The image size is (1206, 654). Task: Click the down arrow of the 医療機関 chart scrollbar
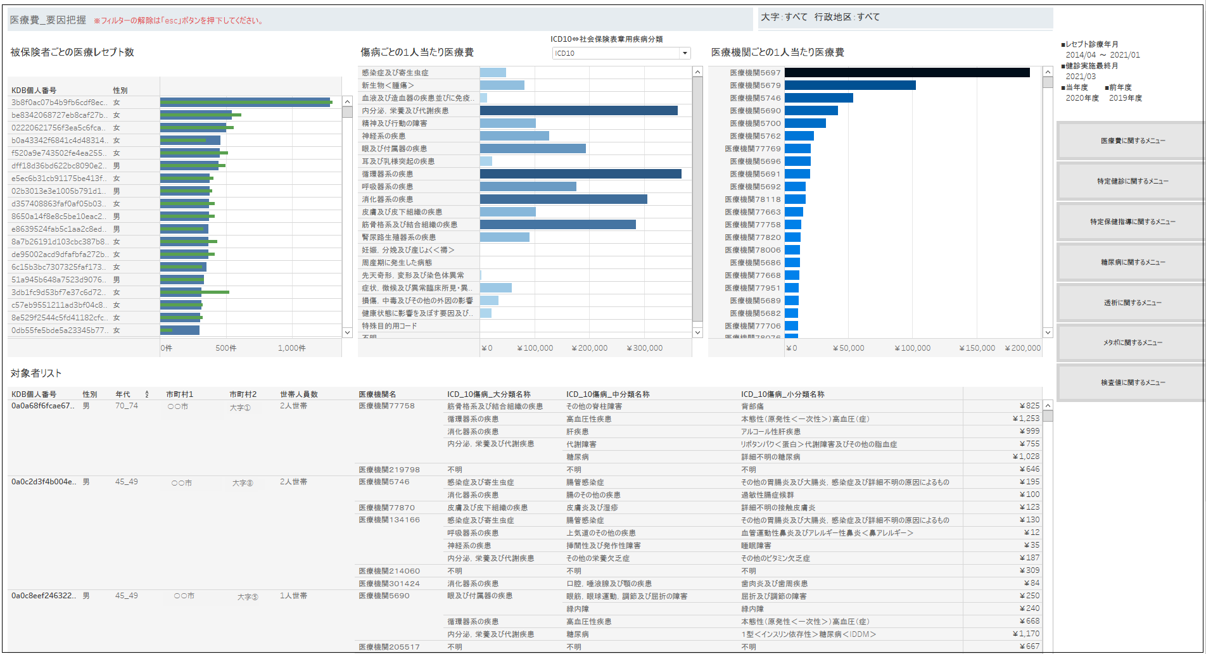pyautogui.click(x=1048, y=332)
